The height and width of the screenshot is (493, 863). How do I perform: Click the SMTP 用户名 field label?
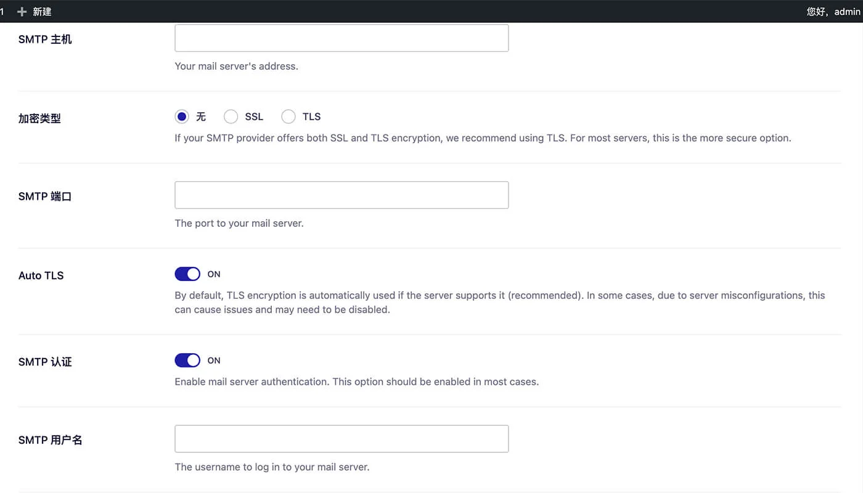coord(50,440)
